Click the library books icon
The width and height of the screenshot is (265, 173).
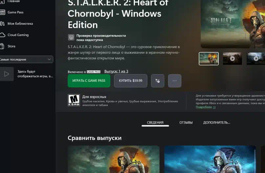click(x=2, y=24)
